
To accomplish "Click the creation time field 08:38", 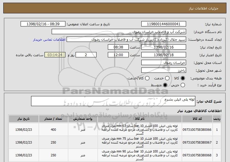I will pyautogui.click(x=118, y=47).
